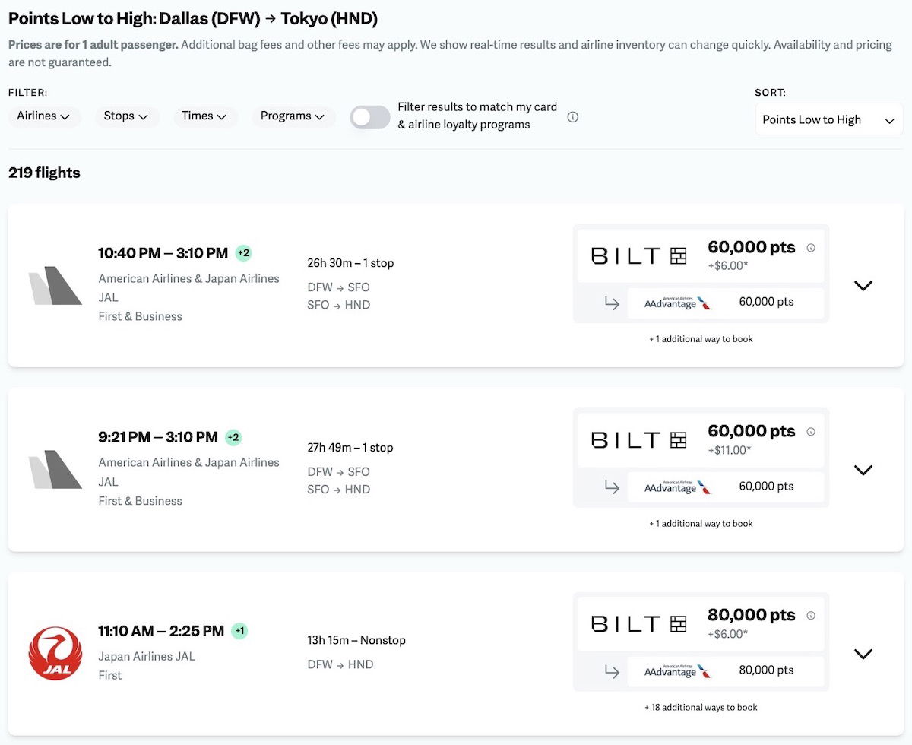Click the +1 badge on 11:10 AM flight
The width and height of the screenshot is (912, 745).
coord(239,631)
